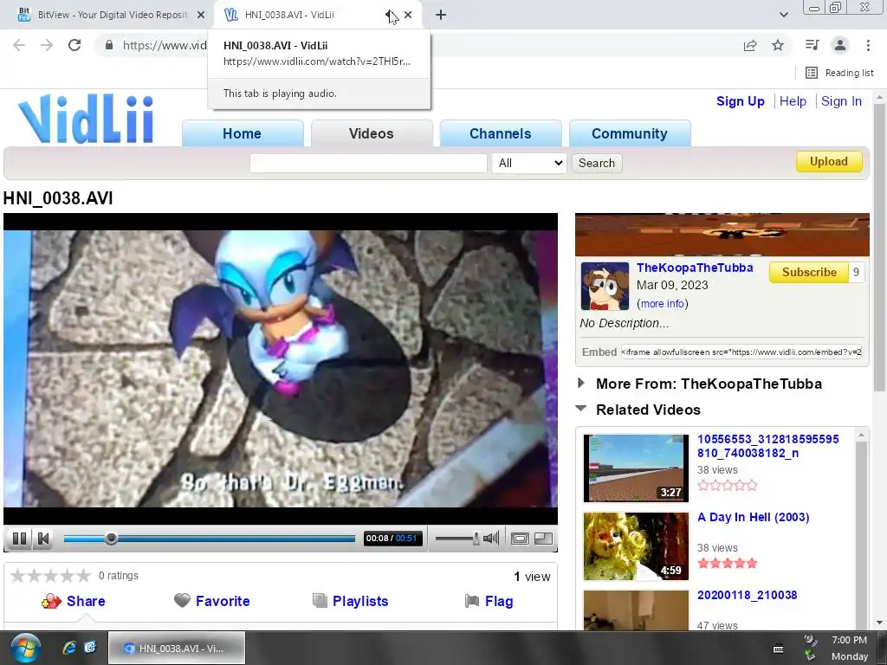Open the Sign Up link

point(740,101)
